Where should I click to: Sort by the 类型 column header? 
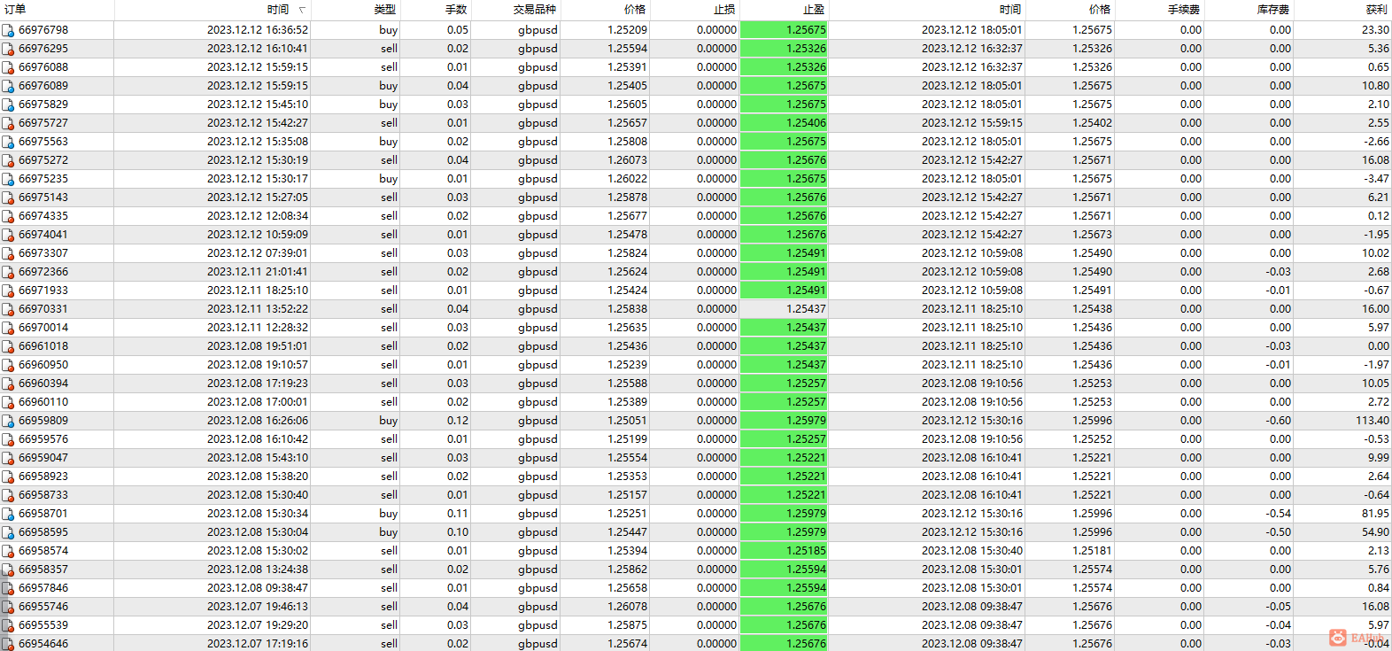[x=355, y=10]
